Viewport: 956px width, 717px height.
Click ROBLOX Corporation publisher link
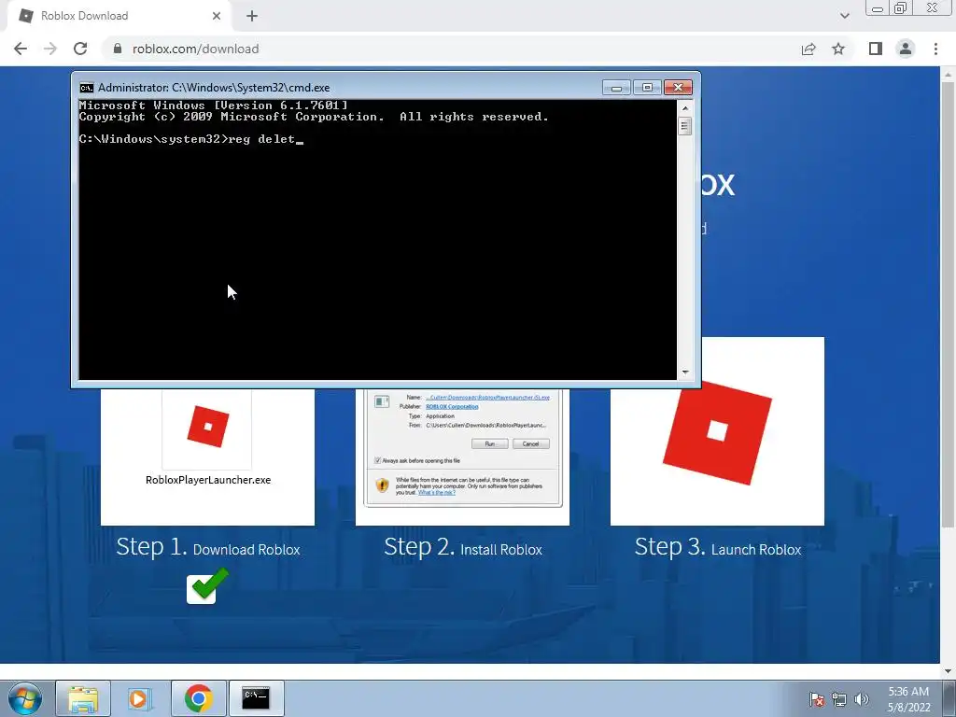(452, 407)
